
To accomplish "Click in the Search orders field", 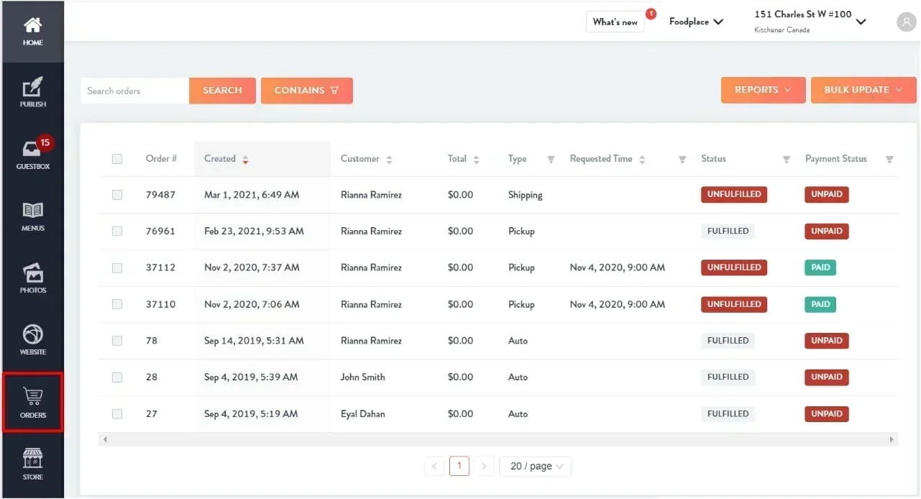I will click(134, 91).
